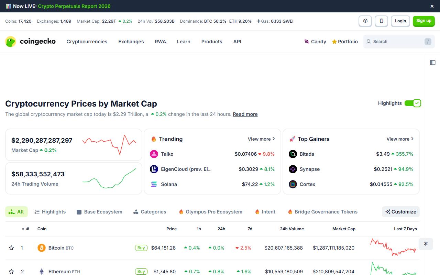Image resolution: width=440 pixels, height=275 pixels.
Task: Click the Candy gem icon
Action: 307,42
